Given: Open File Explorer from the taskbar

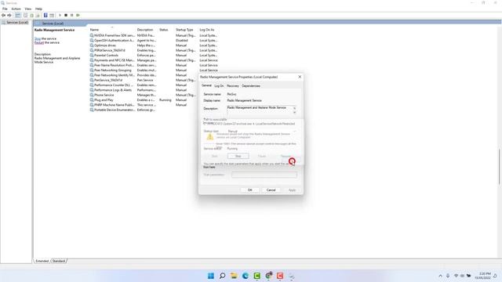Looking at the screenshot, I should [x=234, y=276].
